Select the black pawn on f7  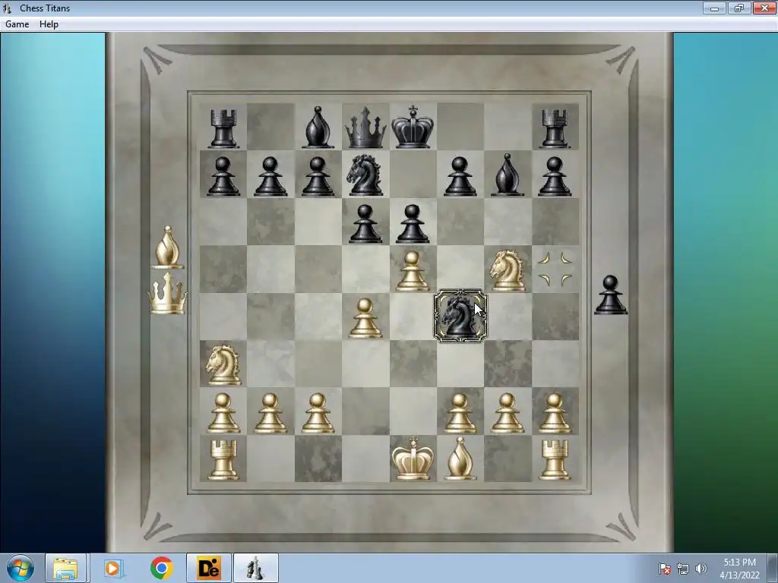pos(460,176)
